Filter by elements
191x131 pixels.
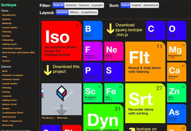71,5
